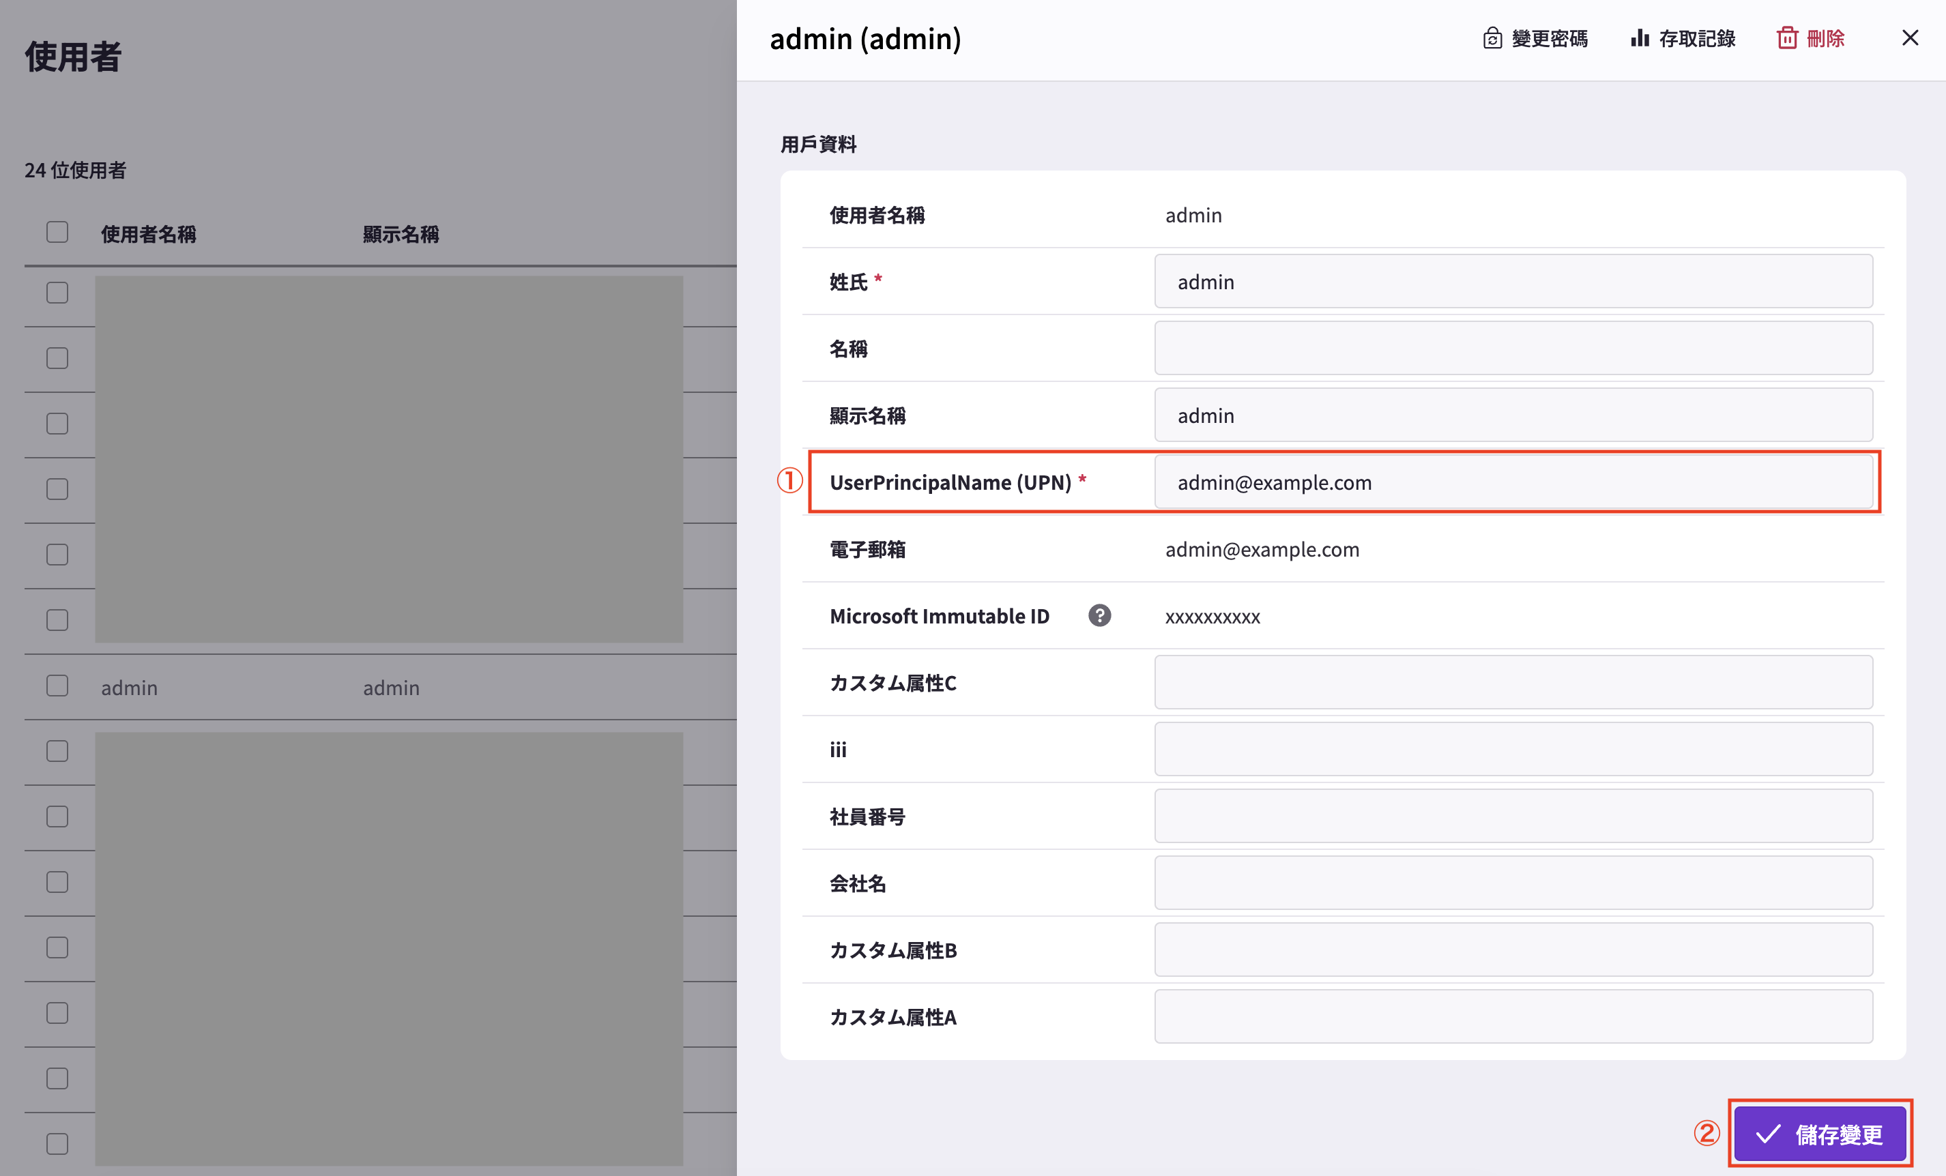The width and height of the screenshot is (1946, 1176).
Task: Click the 用戶資料 section heading
Action: click(818, 145)
